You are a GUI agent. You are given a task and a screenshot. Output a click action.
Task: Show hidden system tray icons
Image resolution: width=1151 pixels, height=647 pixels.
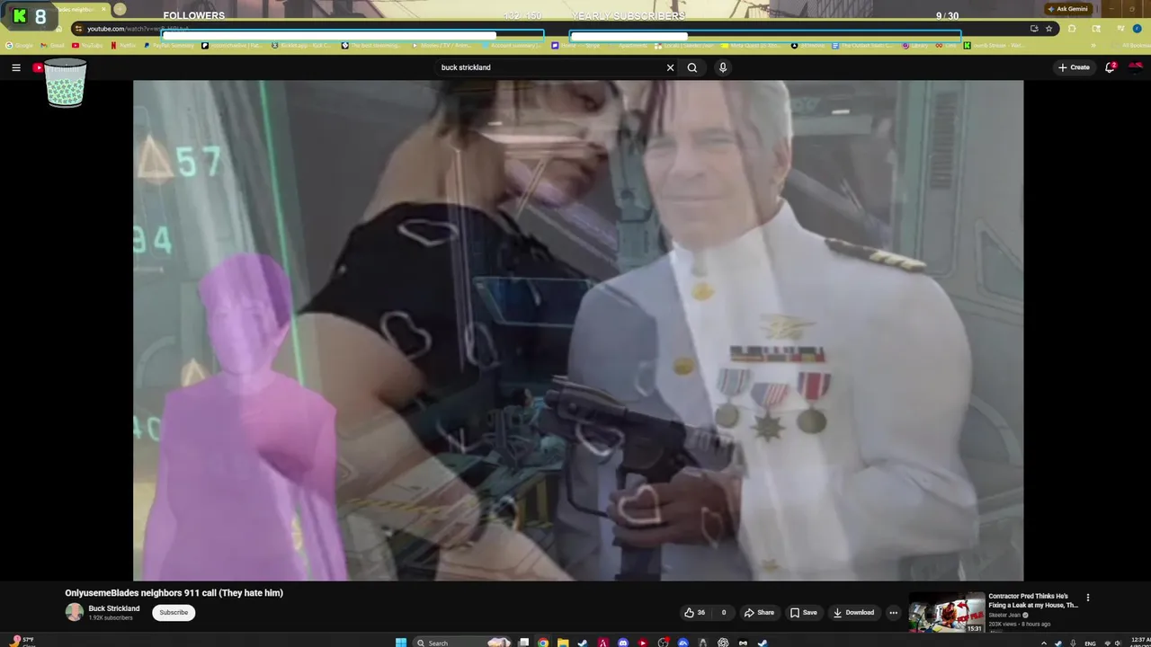click(x=1044, y=643)
